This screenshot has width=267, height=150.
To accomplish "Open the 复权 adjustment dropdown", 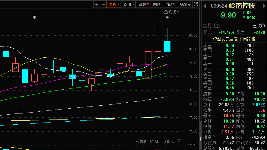I will [114, 5].
